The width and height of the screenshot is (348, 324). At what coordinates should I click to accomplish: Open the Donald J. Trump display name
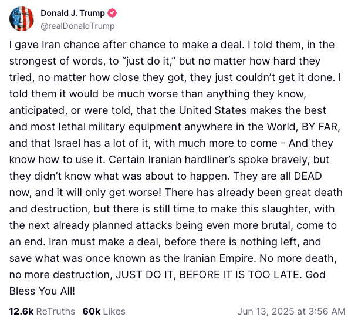(x=73, y=13)
